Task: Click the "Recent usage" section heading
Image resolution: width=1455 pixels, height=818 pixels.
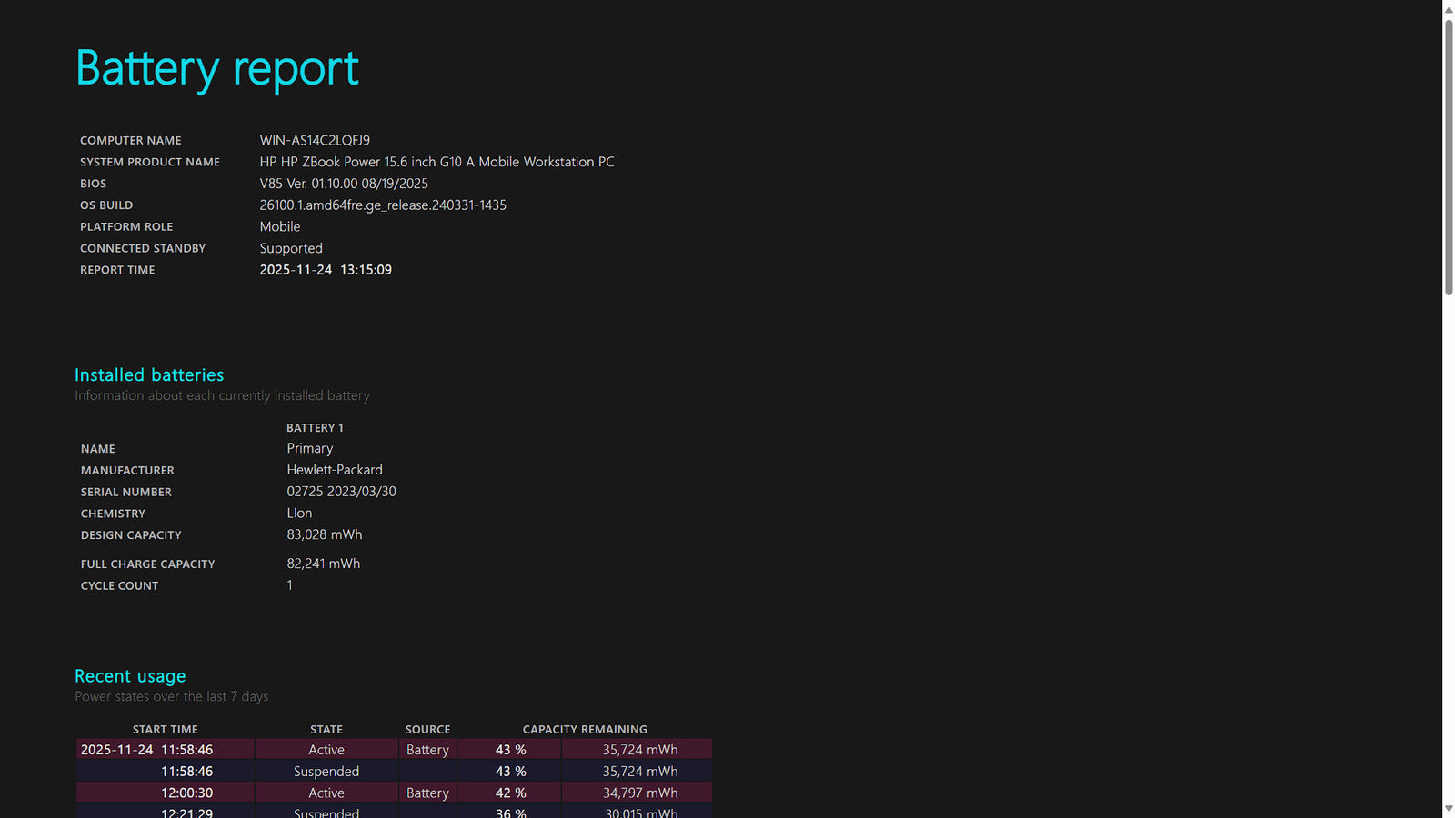Action: (130, 676)
